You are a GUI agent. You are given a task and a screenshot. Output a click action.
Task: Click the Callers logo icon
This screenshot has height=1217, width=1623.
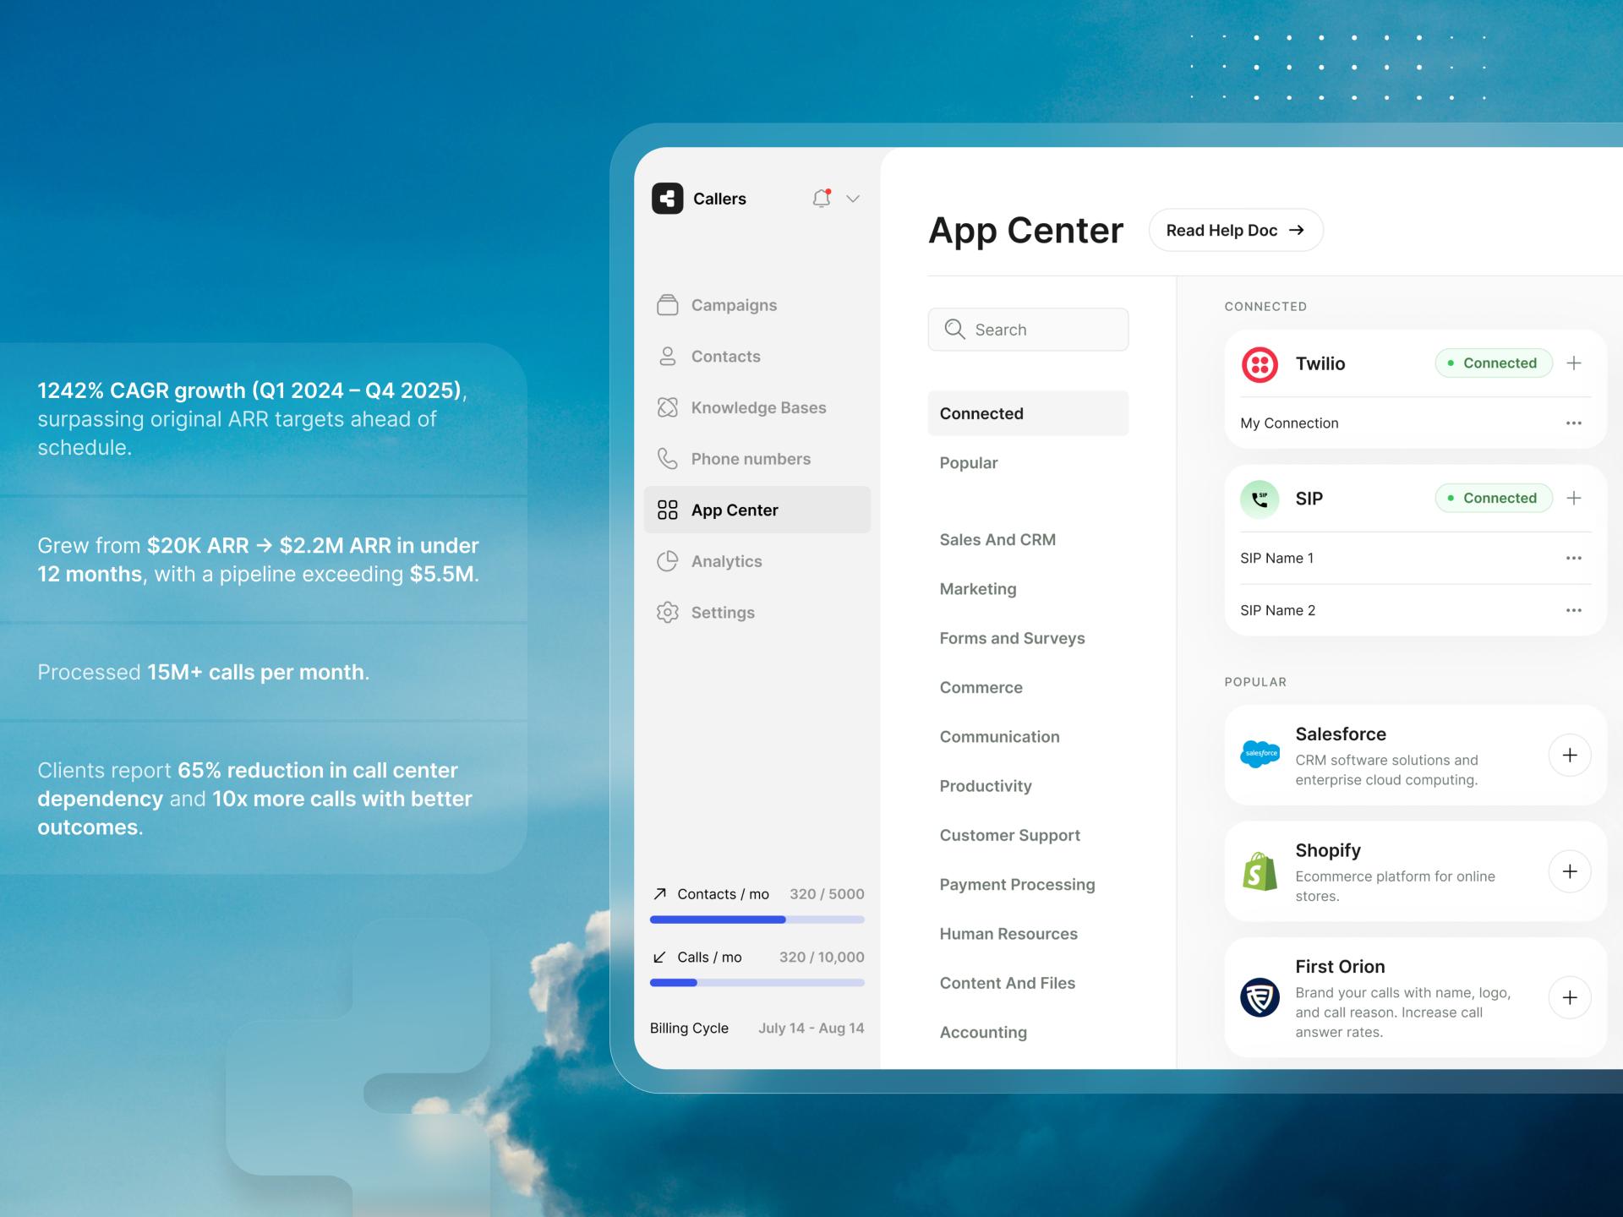point(667,199)
